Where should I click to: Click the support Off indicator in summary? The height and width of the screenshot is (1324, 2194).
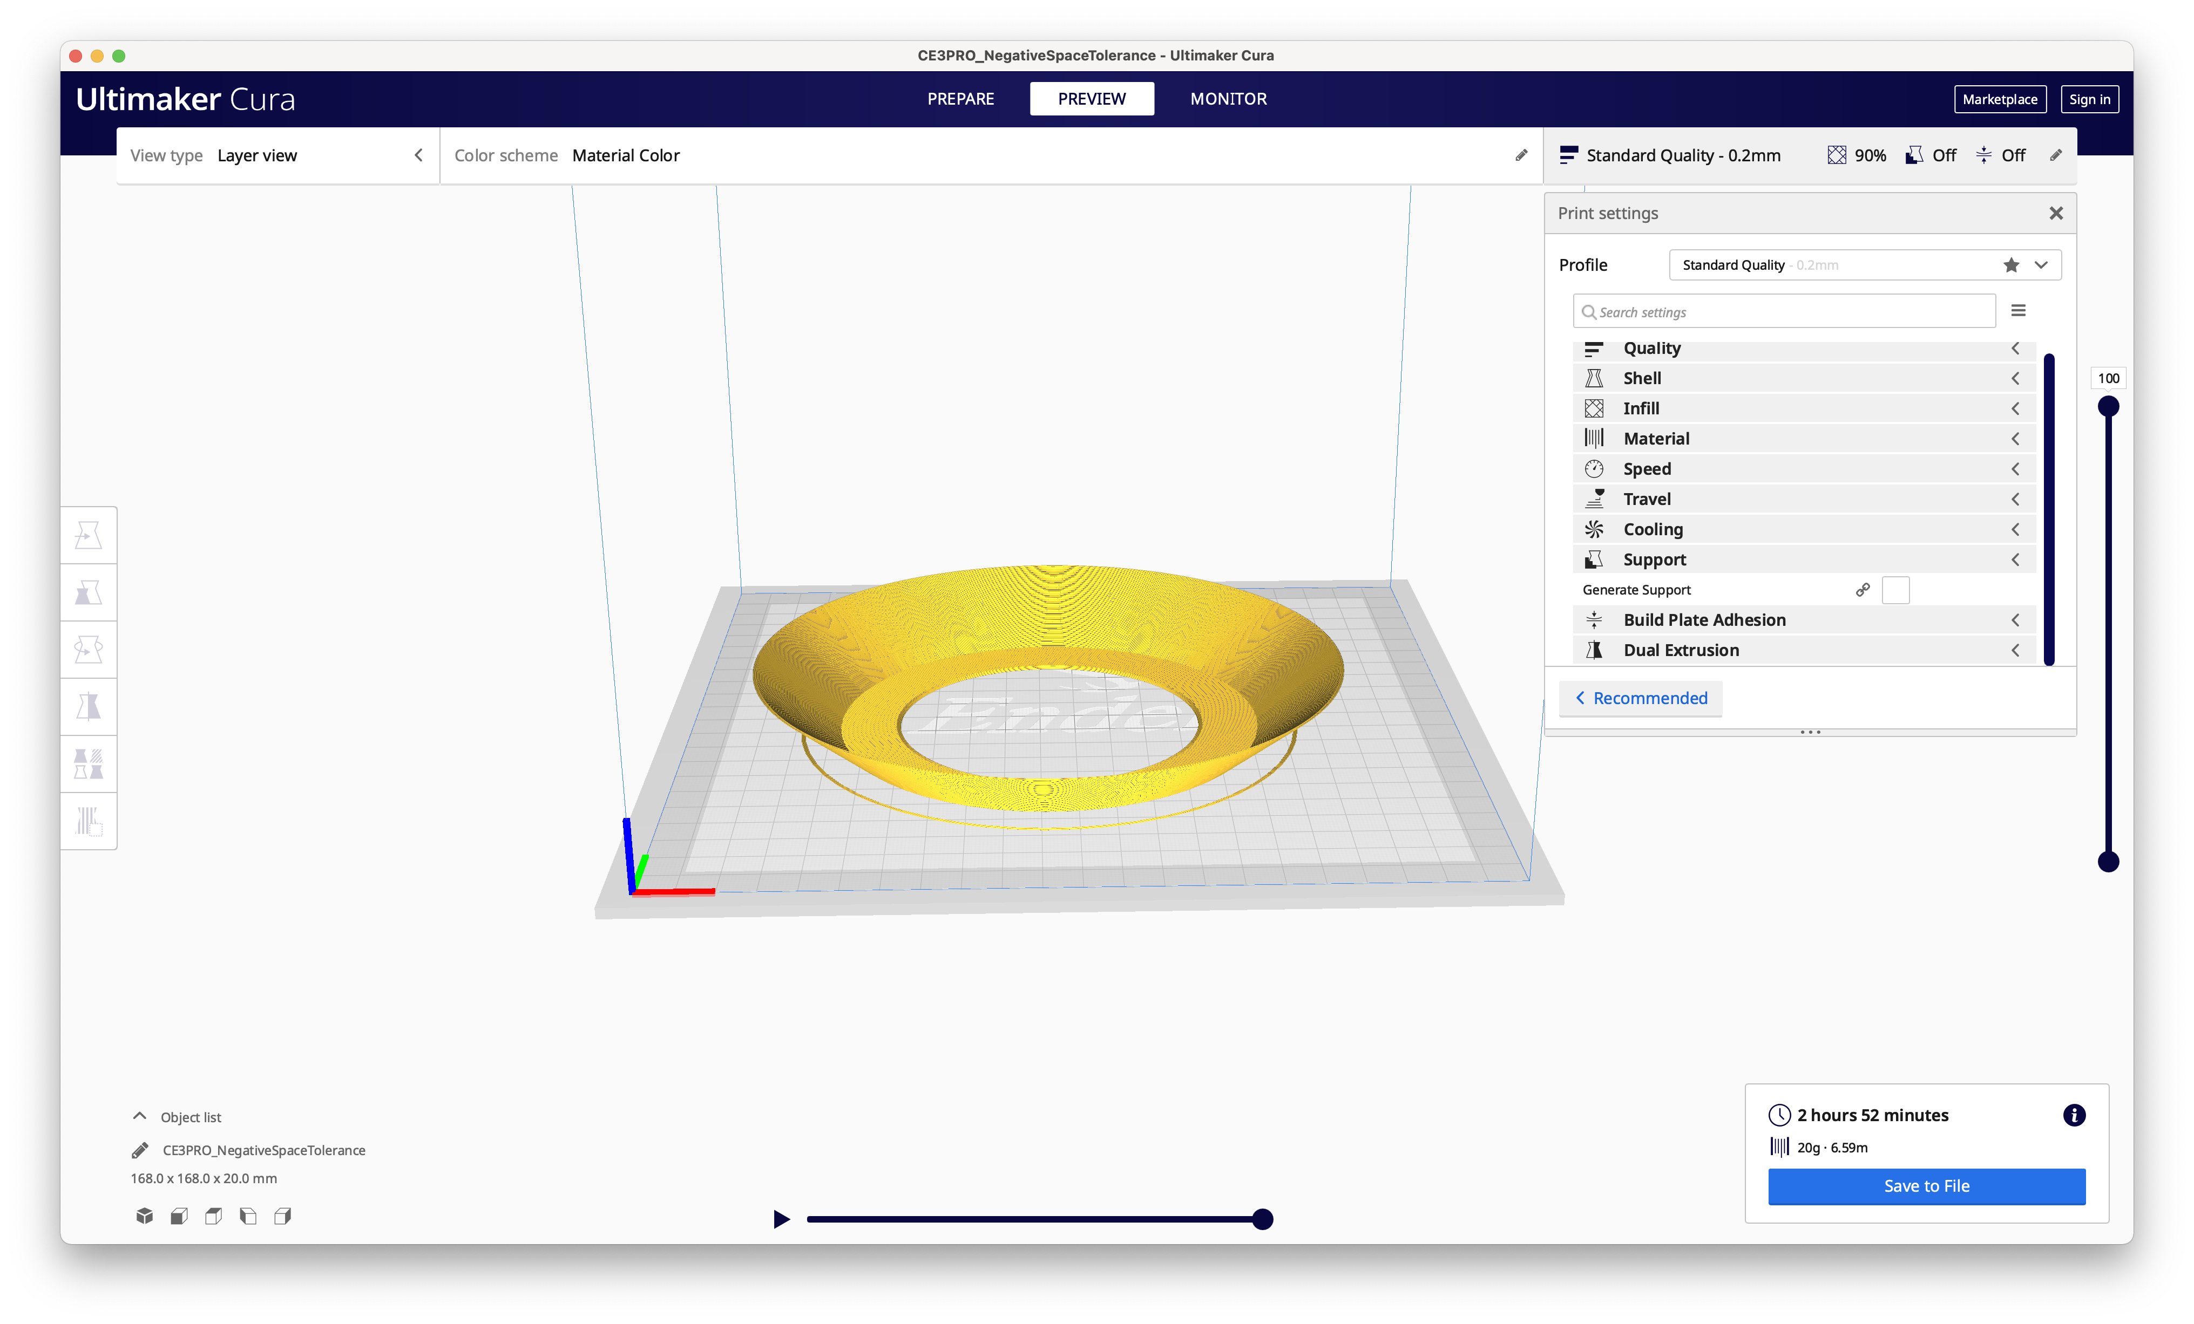click(x=1931, y=155)
